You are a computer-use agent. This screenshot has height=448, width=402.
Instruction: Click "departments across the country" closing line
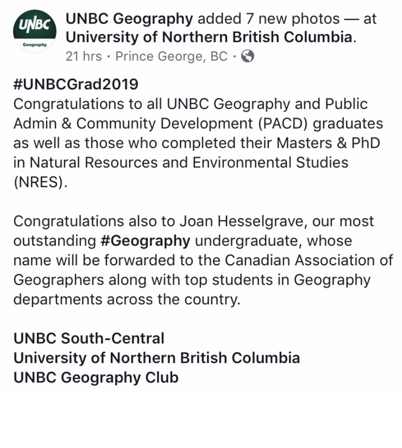pyautogui.click(x=127, y=299)
